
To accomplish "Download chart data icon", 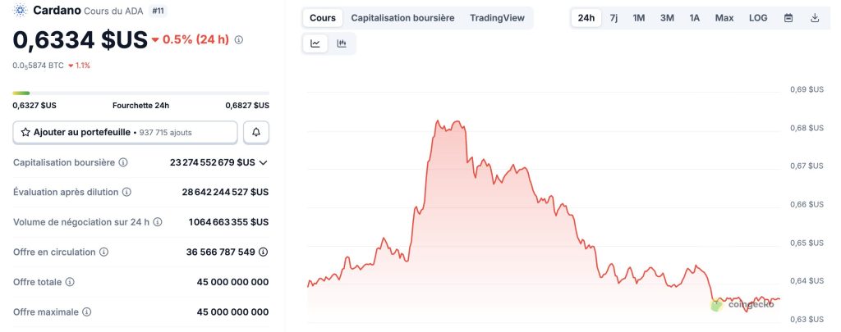I will click(x=815, y=18).
